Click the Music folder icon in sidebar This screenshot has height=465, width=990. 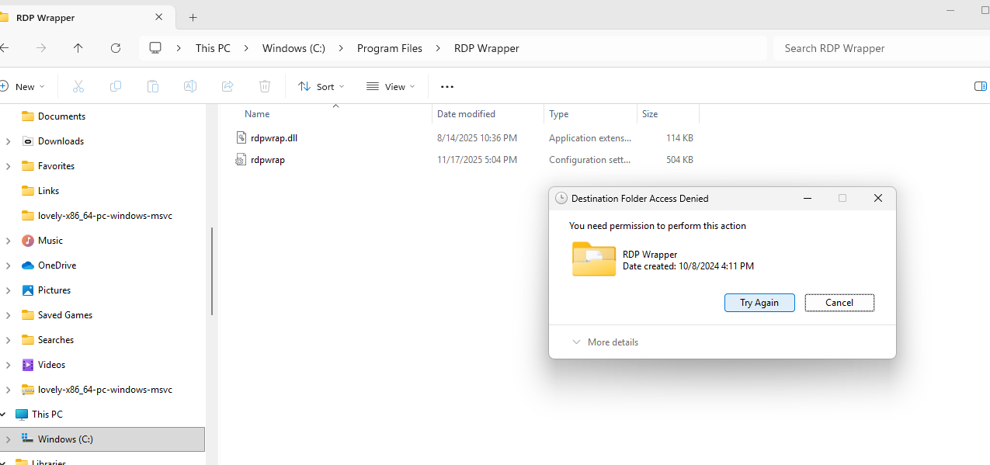(28, 241)
